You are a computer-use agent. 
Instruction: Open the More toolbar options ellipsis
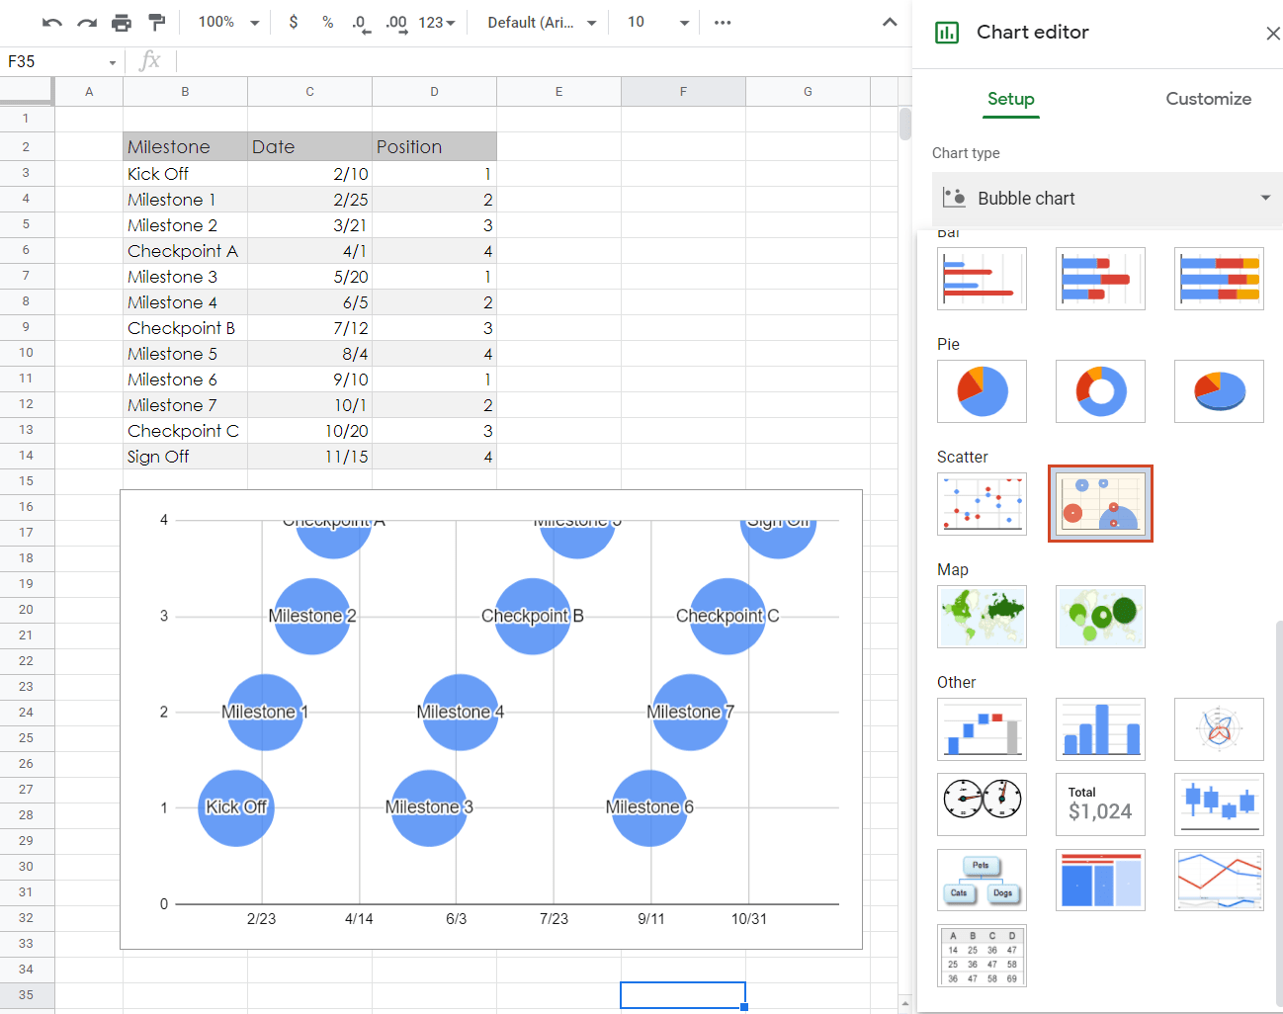point(723,22)
